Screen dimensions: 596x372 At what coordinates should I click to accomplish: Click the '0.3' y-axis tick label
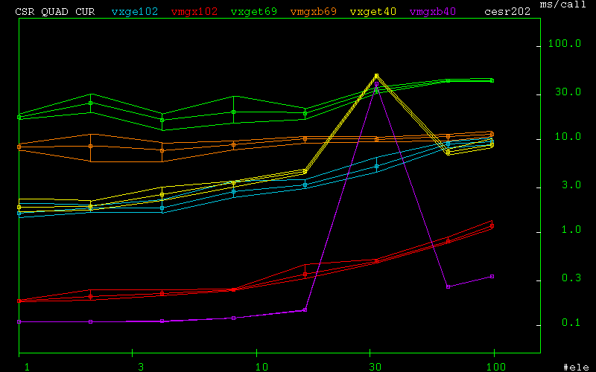click(x=571, y=278)
